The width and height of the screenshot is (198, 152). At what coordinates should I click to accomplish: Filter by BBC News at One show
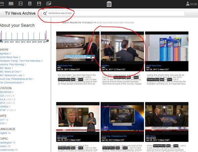(x=10, y=72)
